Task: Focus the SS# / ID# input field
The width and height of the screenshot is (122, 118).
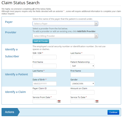Action: tap(44, 57)
